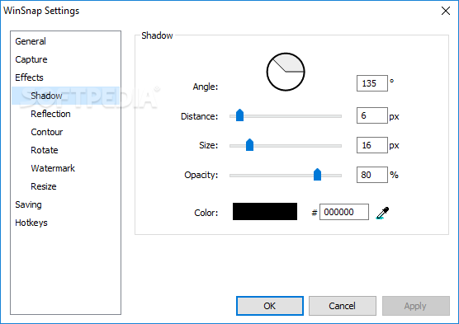
Task: Open the black shadow color swatch
Action: coord(265,211)
